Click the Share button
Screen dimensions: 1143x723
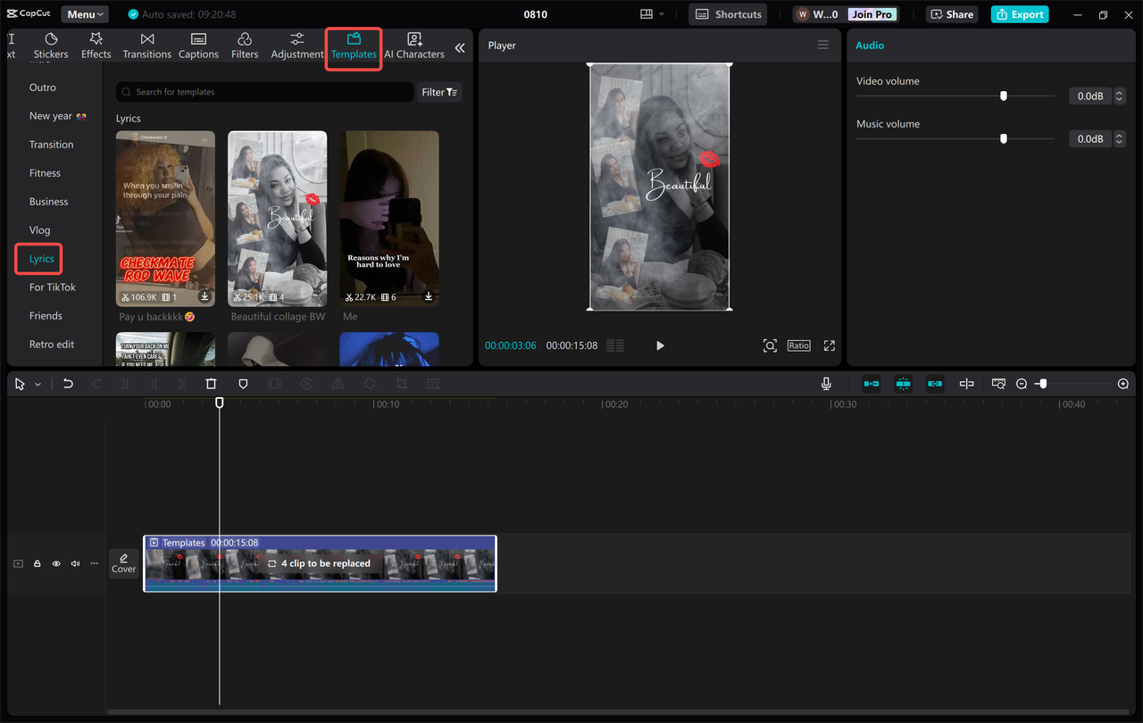[x=952, y=14]
